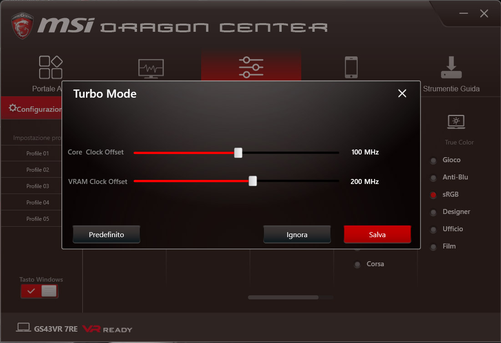Click the 200 MHz VRAM offset value

coord(364,182)
